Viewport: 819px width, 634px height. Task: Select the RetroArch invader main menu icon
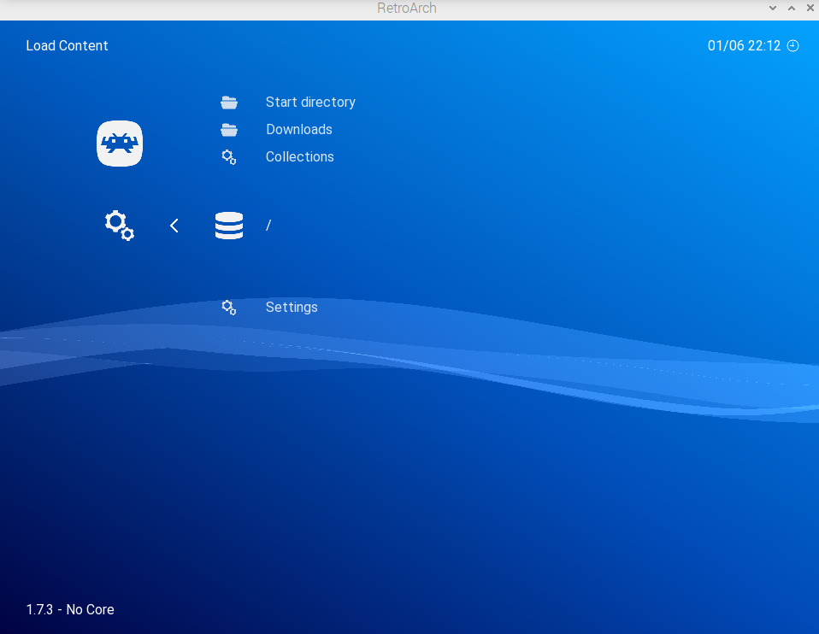(120, 144)
